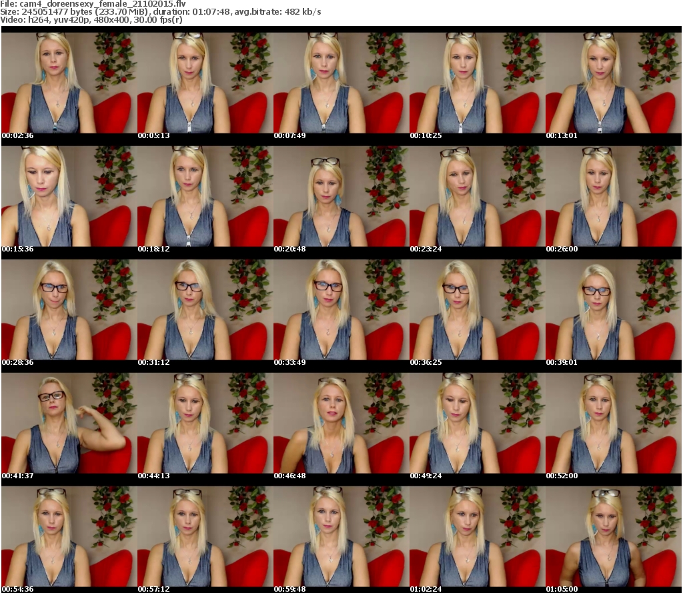683x593 pixels.
Task: Open the frame at timestamp 00:23:24
Action: point(477,197)
